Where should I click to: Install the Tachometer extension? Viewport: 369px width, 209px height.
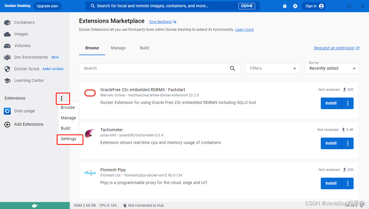pos(331,143)
